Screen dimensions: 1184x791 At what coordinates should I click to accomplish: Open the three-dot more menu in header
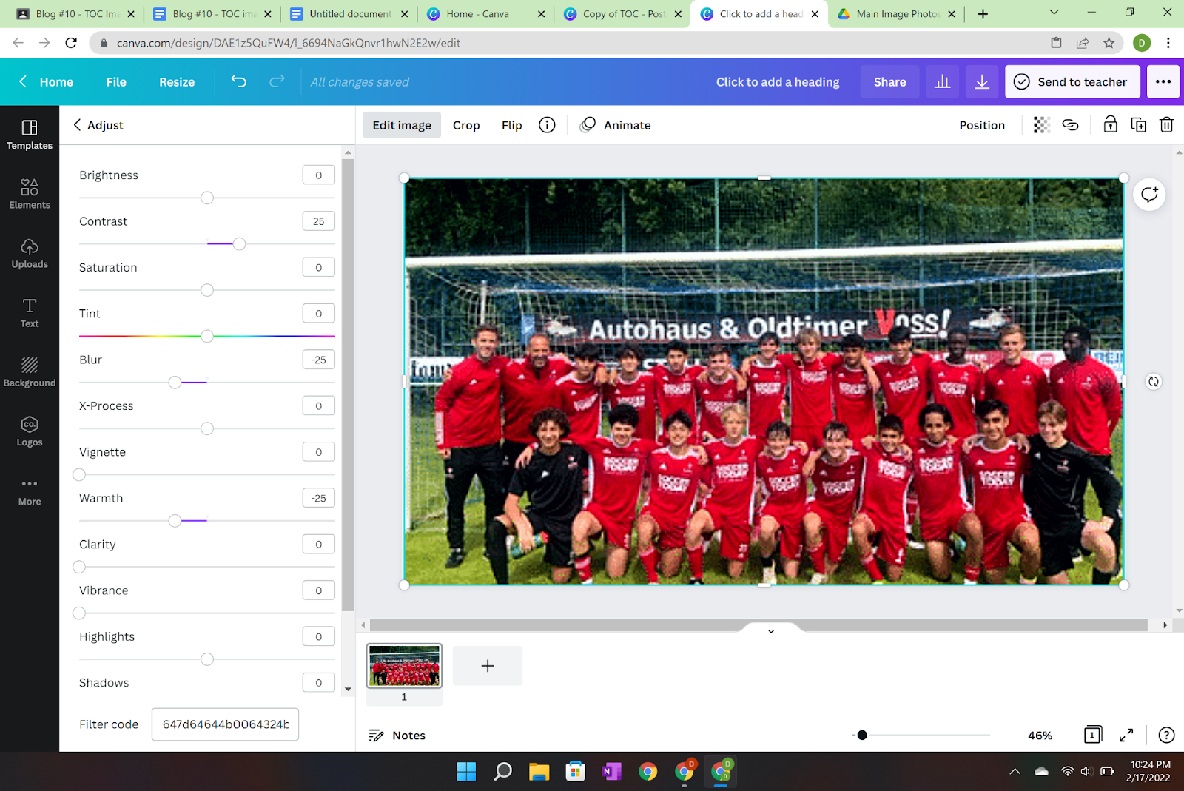pos(1163,81)
